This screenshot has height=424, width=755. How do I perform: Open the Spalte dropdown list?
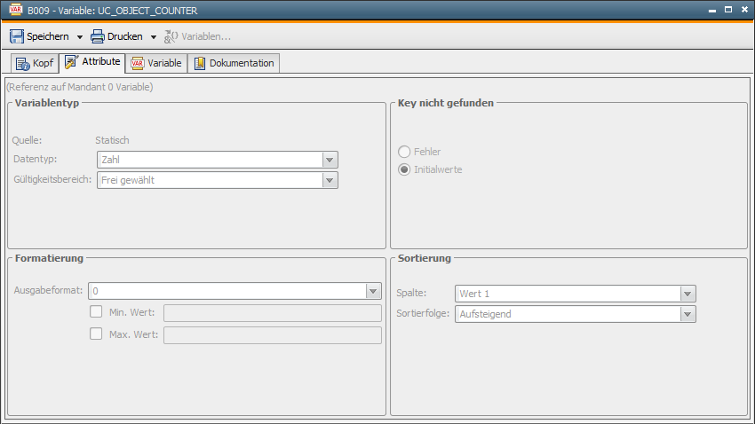pos(687,294)
